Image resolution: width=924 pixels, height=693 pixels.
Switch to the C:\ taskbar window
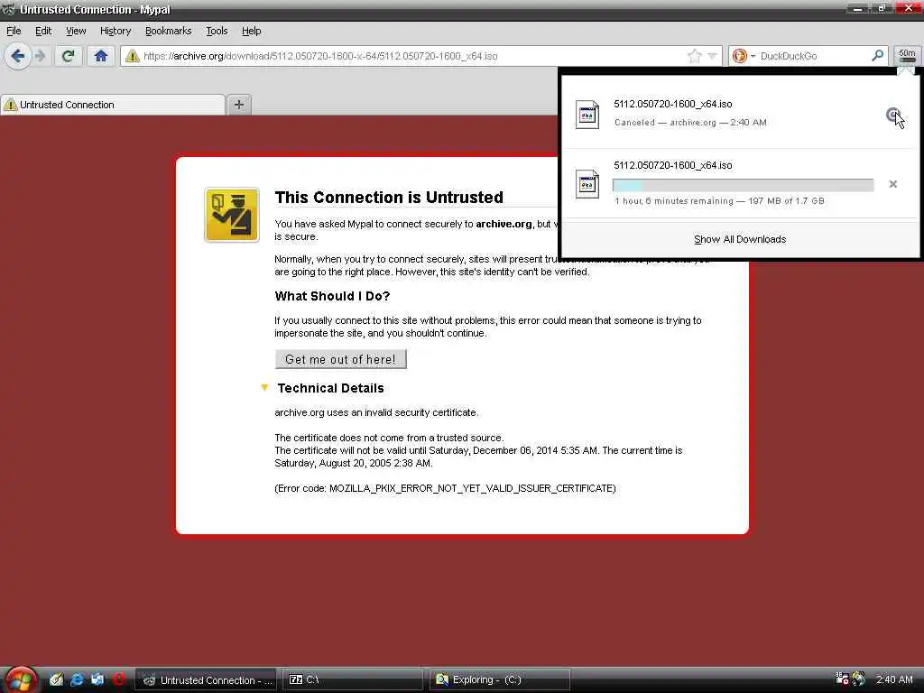point(353,680)
